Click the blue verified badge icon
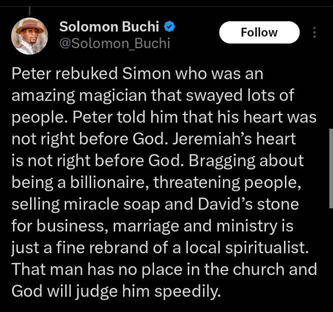333x312 pixels. point(170,26)
